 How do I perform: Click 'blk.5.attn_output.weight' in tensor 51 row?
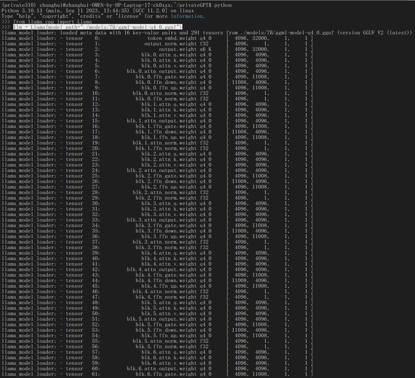[162, 319]
